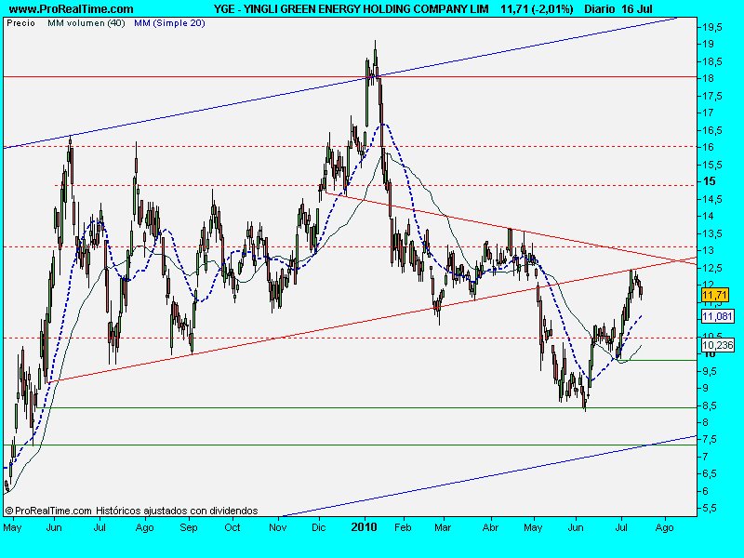Screen dimensions: 744x558
Task: Click the 19,5 price axis label
Action: pyautogui.click(x=712, y=27)
